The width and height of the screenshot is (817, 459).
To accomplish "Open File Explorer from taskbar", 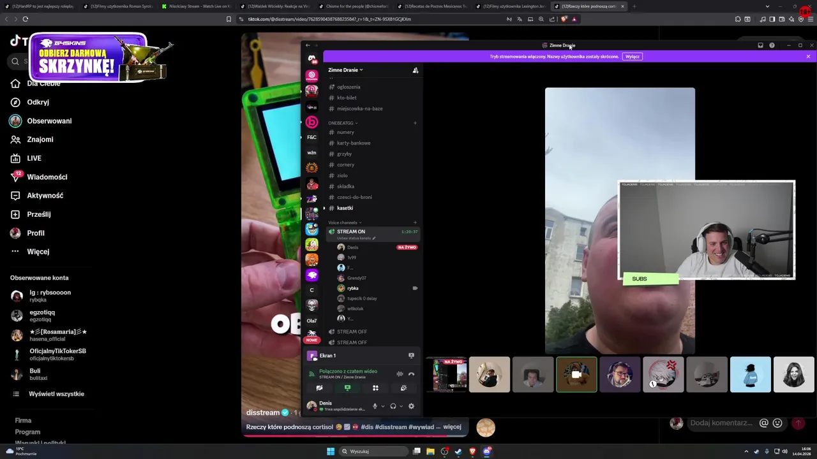I will pos(430,451).
